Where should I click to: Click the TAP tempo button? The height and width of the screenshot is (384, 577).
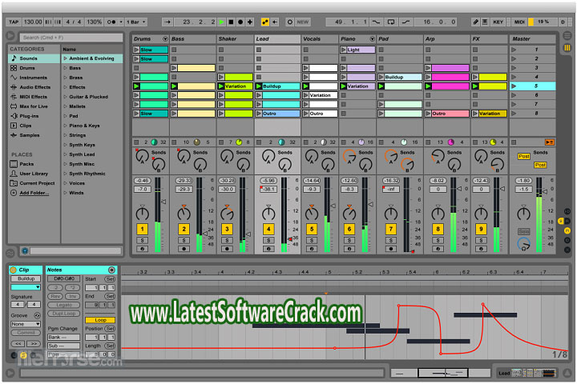(x=13, y=22)
